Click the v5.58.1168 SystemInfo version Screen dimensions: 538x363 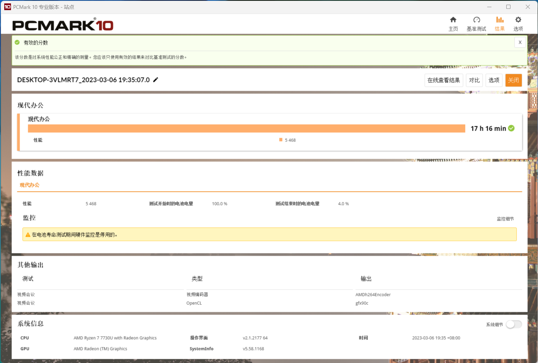pos(254,349)
